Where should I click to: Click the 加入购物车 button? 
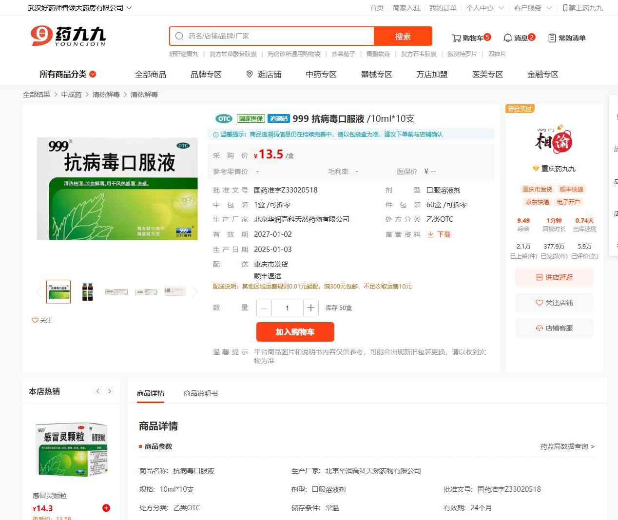(x=295, y=332)
